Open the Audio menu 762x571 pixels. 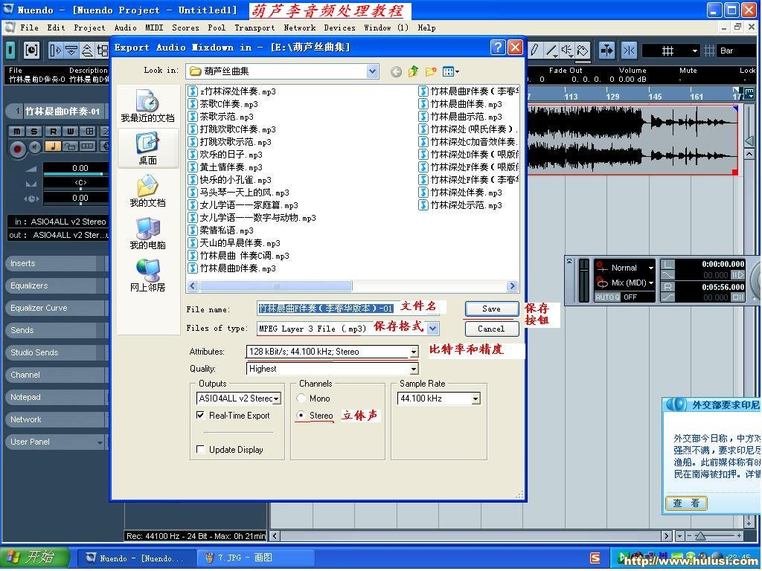(x=125, y=28)
